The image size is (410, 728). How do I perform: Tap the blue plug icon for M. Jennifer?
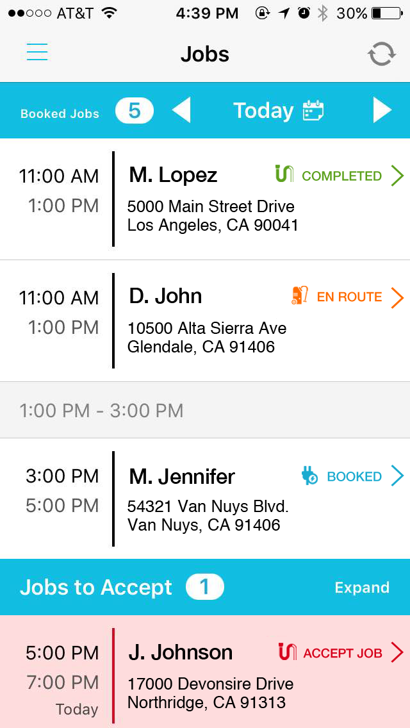(x=309, y=476)
